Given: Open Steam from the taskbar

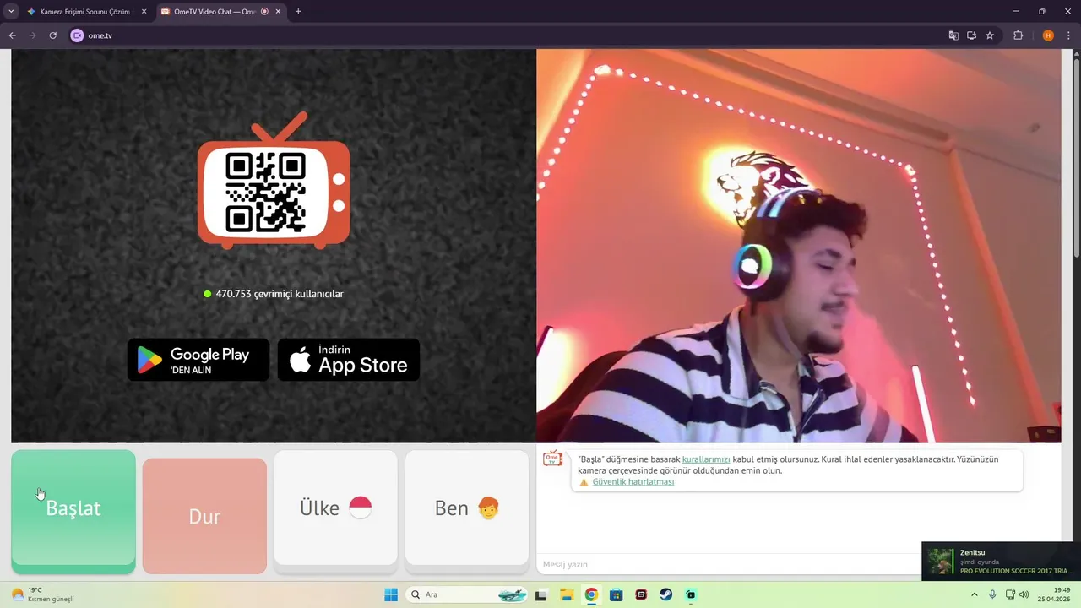Looking at the screenshot, I should 666,594.
